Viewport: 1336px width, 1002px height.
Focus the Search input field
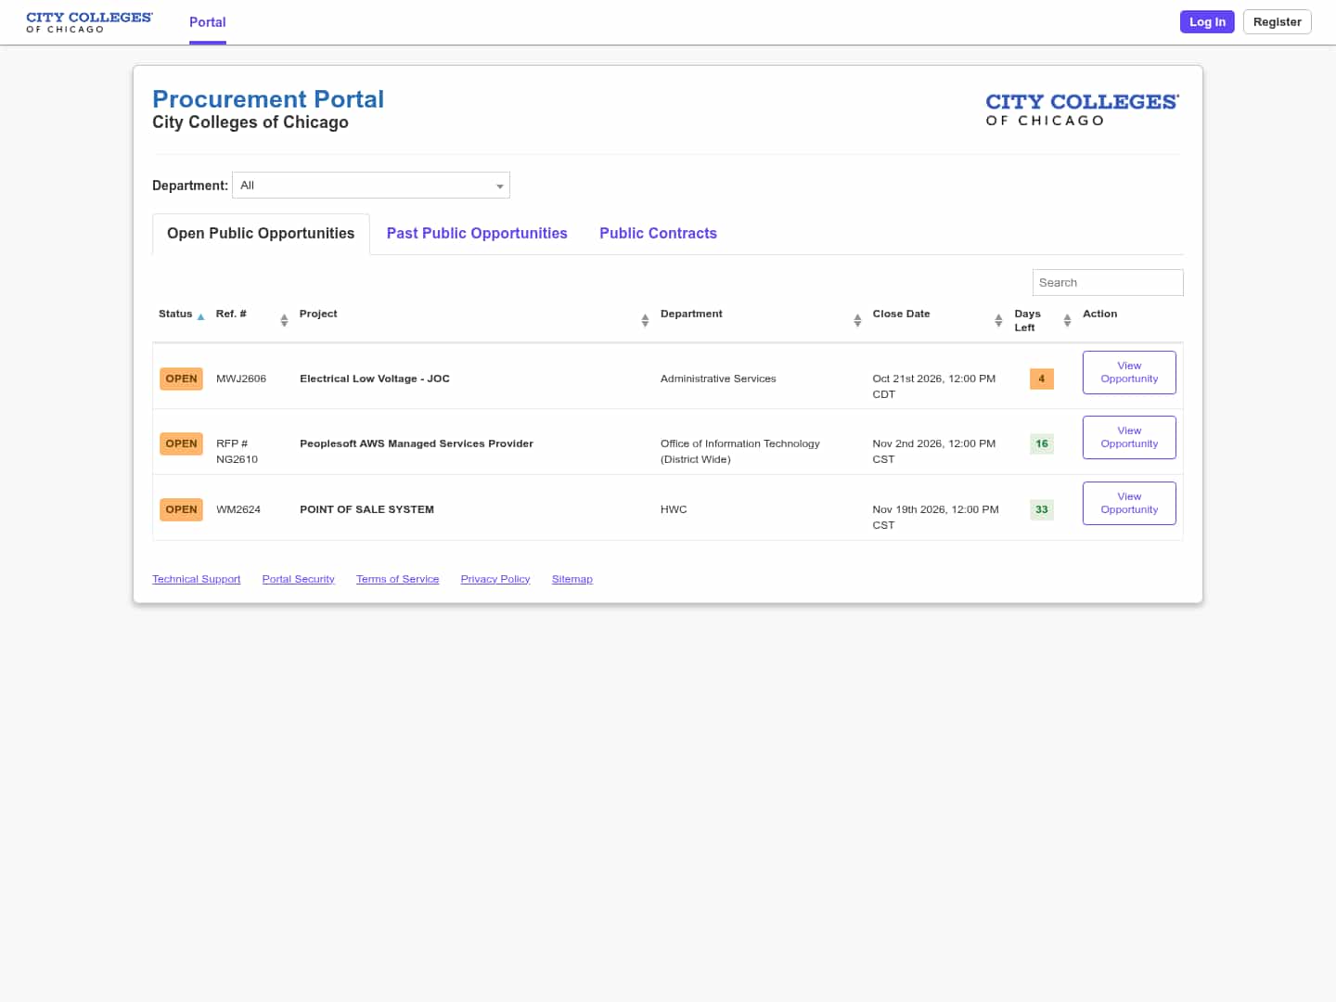1108,283
